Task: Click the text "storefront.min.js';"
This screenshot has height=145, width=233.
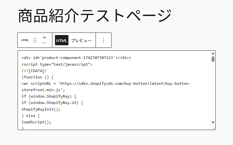Action: point(43,90)
